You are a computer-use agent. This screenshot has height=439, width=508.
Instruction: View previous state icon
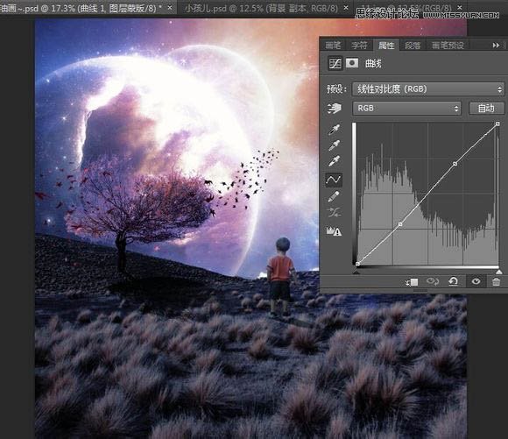pos(433,281)
